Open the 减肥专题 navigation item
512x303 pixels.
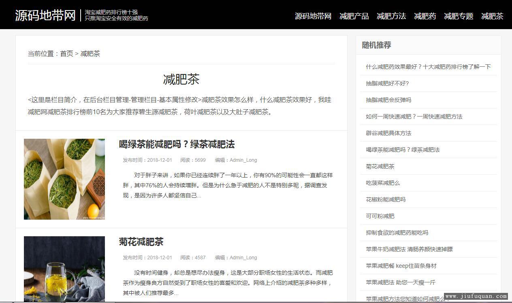pos(459,16)
